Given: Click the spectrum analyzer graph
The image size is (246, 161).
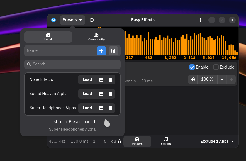Looking at the screenshot, I should (x=182, y=43).
